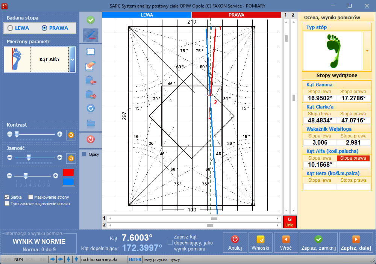376x264 pixels.
Task: Click the blue circular refresh icon
Action: [90, 109]
